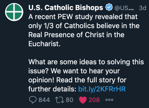The height and width of the screenshot is (108, 149).
Task: Open the tweet via the 3d timestamp
Action: click(142, 8)
